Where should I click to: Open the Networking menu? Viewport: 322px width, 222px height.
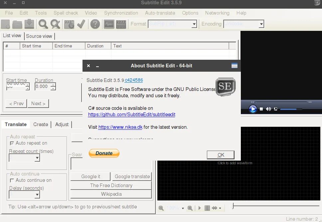coord(217,13)
